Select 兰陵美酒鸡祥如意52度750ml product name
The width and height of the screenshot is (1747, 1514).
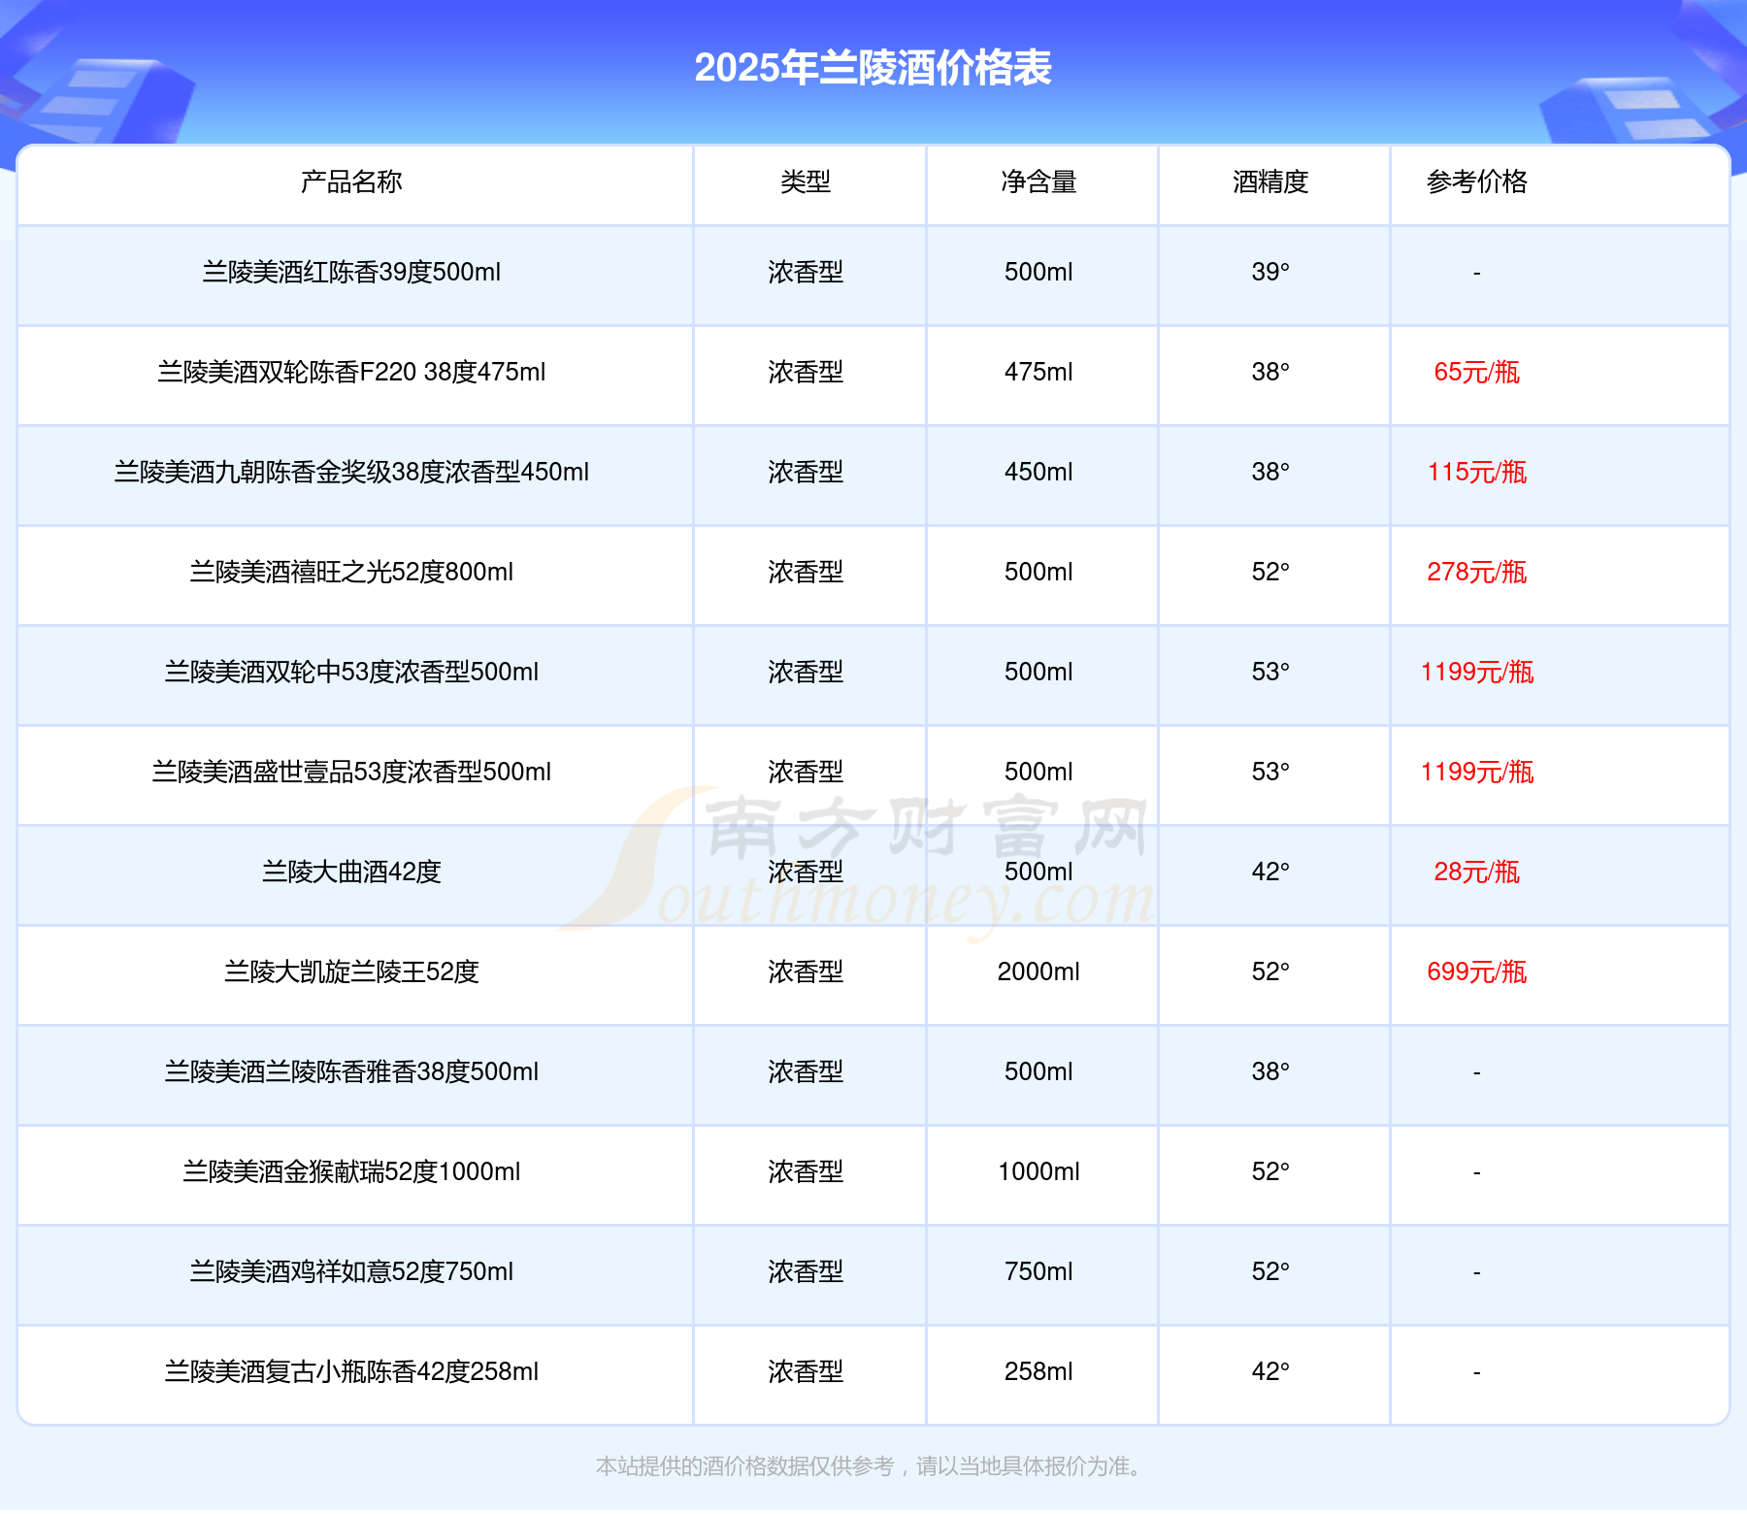click(x=351, y=1271)
